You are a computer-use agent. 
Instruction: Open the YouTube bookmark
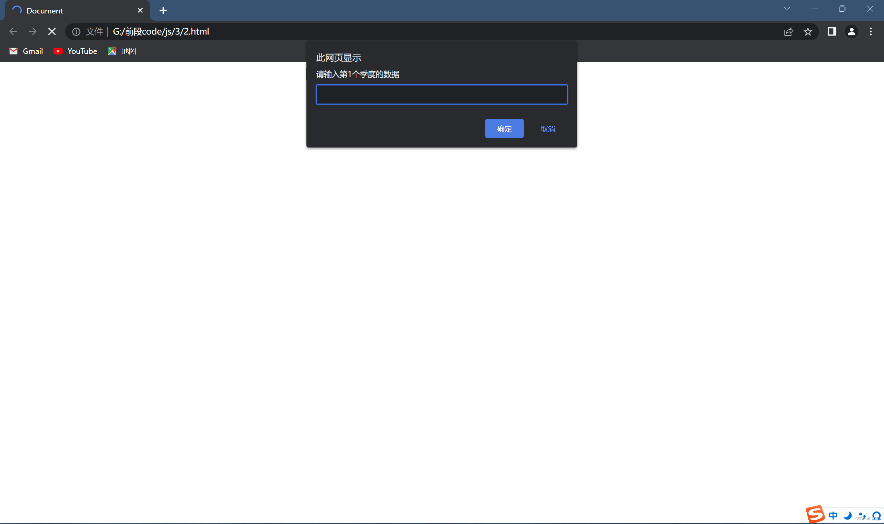click(x=75, y=51)
